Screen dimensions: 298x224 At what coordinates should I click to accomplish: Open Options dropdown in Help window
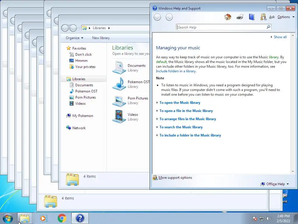[x=286, y=17]
